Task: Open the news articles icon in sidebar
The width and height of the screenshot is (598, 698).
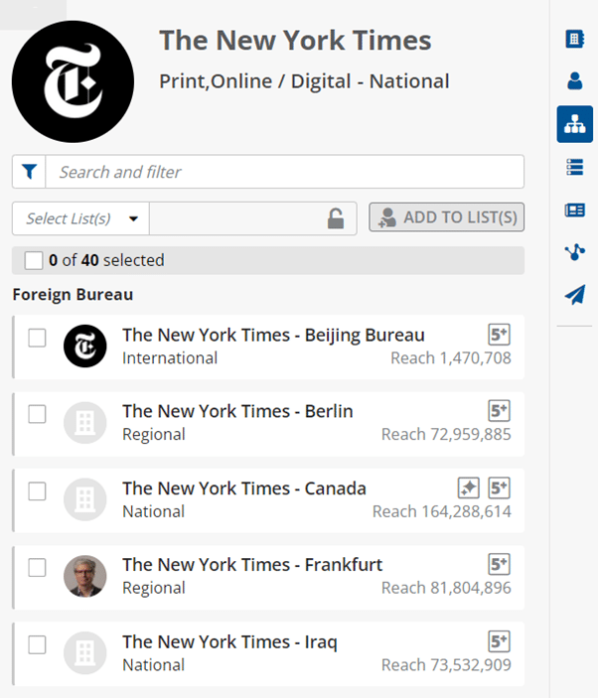Action: tap(574, 209)
